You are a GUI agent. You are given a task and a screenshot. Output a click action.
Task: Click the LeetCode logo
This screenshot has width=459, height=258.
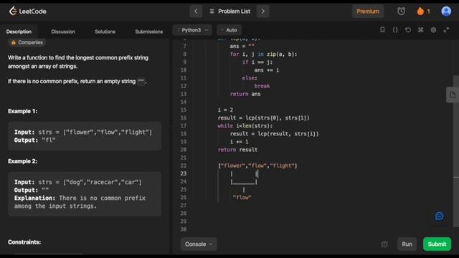click(27, 11)
